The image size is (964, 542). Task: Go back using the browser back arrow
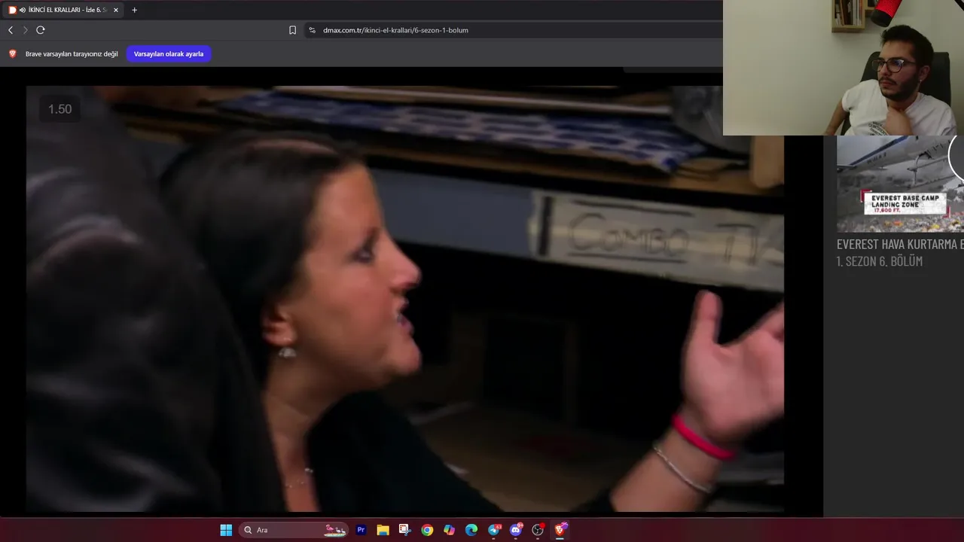coord(11,30)
